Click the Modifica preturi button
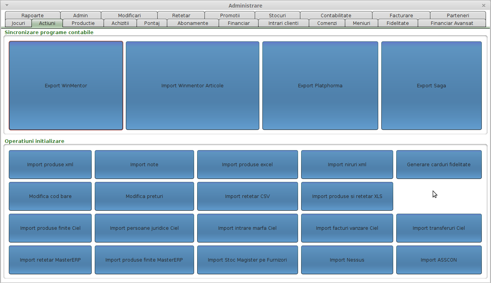 (x=144, y=196)
